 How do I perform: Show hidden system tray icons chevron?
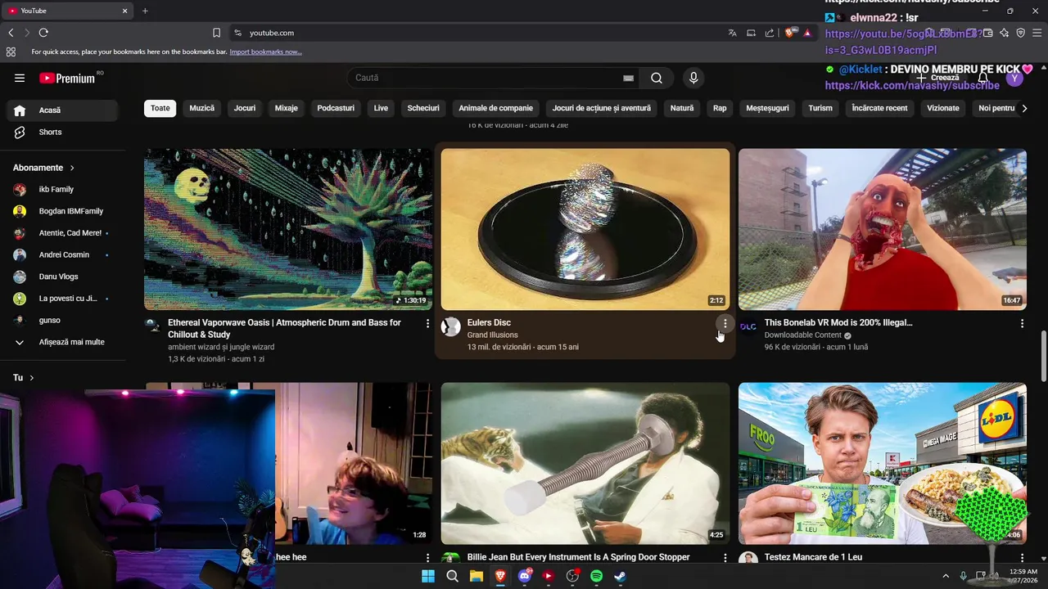point(946,576)
